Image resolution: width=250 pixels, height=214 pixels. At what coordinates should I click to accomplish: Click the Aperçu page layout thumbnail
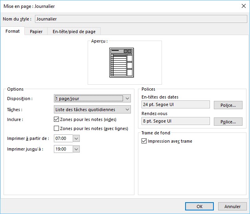122,62
